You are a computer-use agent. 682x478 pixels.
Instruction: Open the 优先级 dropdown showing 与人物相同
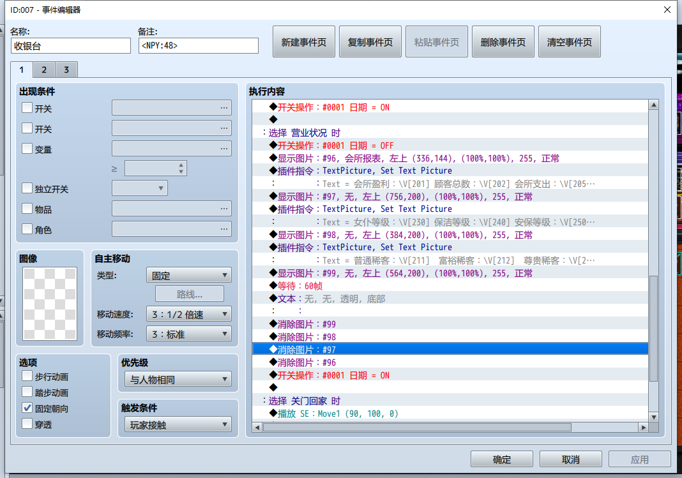(178, 379)
